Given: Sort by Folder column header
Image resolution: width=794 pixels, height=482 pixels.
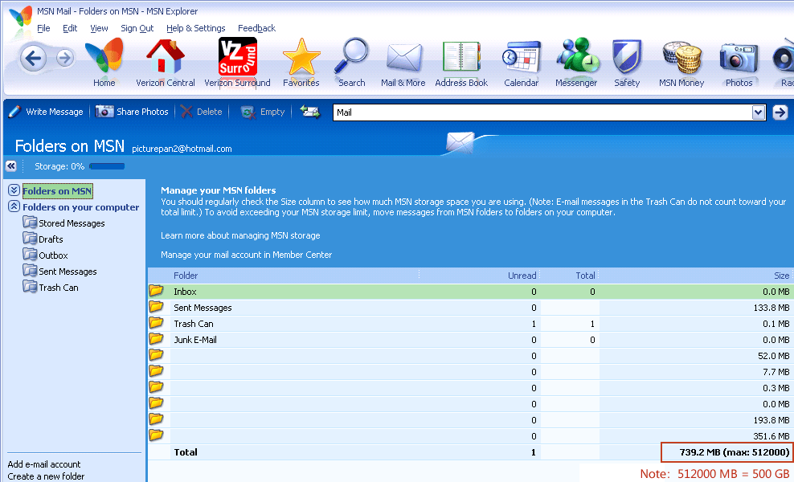Looking at the screenshot, I should 186,276.
